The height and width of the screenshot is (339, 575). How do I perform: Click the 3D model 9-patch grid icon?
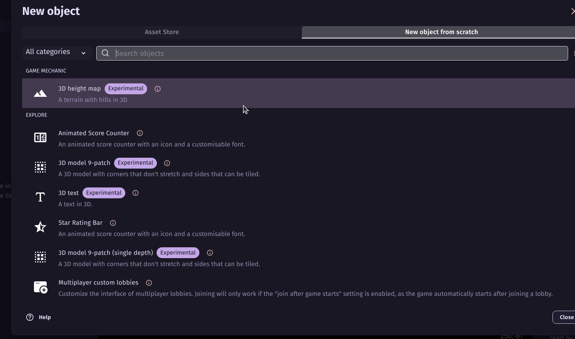[40, 167]
